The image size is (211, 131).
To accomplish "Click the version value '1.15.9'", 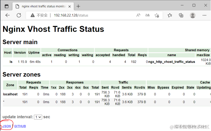I will pyautogui.click(x=22, y=62).
